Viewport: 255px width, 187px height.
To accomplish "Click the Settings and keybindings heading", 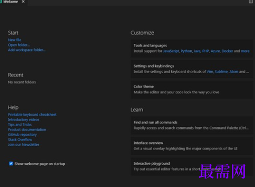I will click(154, 66).
